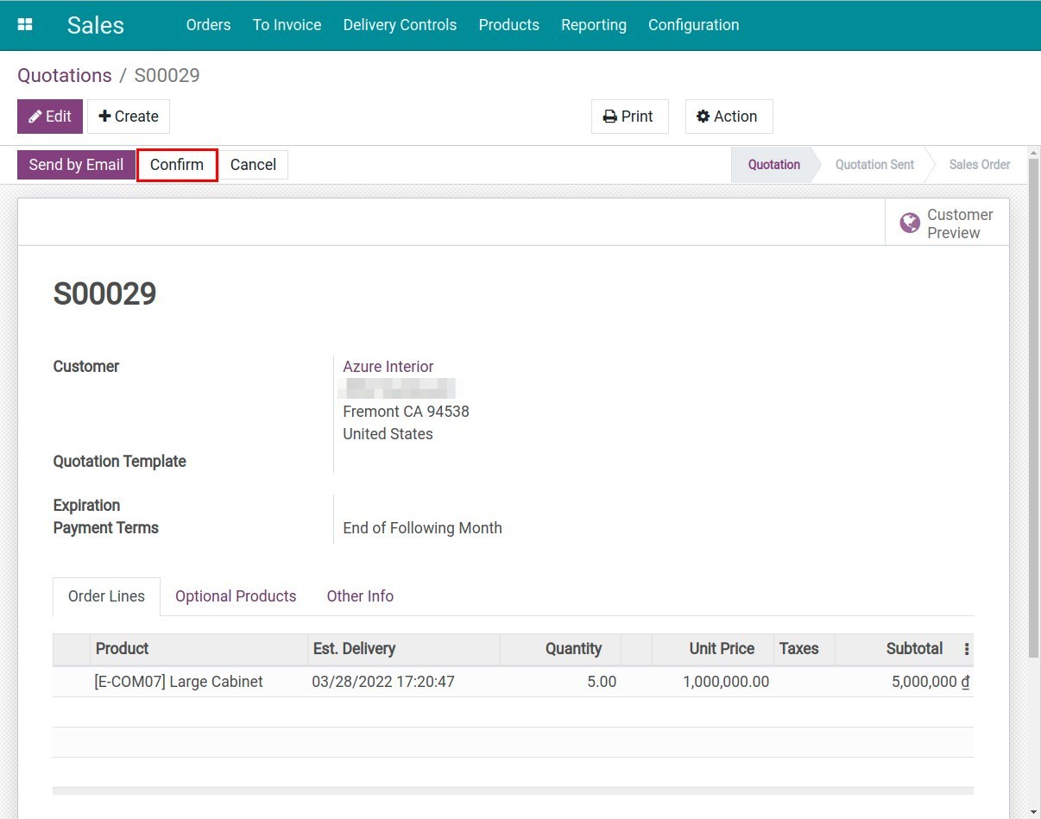This screenshot has height=819, width=1041.
Task: Click the Quotation Template label
Action: pyautogui.click(x=120, y=462)
